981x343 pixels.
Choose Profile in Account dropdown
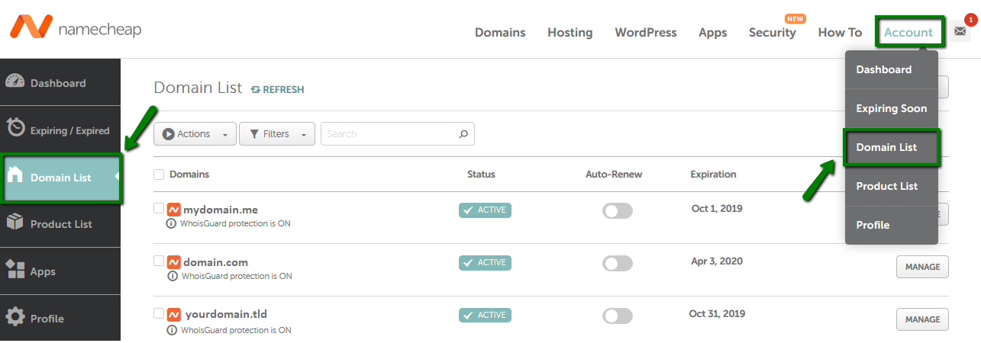[892, 225]
